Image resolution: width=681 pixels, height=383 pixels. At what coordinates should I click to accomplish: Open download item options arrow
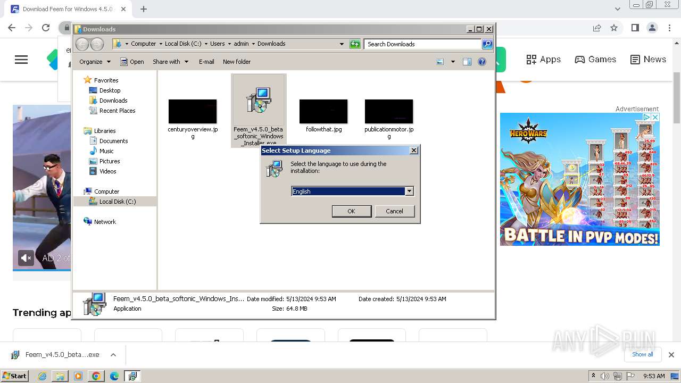tap(113, 355)
